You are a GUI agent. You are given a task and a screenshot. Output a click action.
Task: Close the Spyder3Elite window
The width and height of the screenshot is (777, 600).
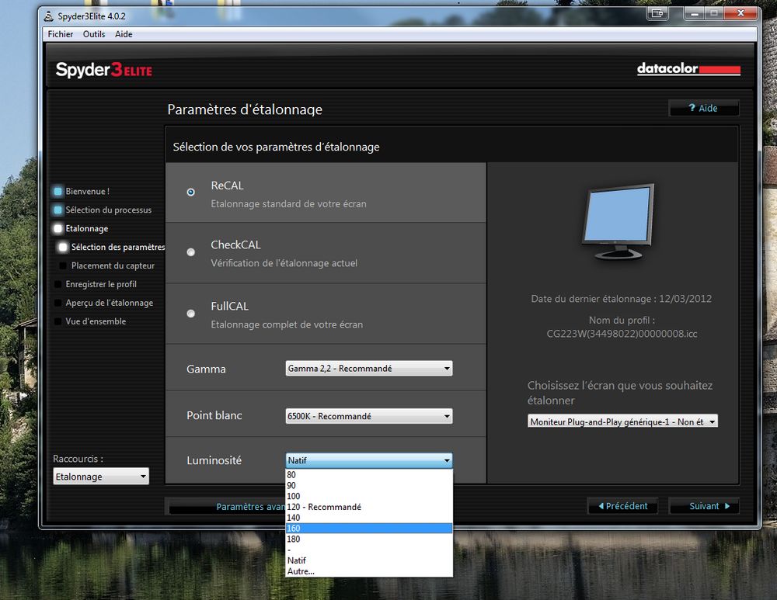point(740,13)
